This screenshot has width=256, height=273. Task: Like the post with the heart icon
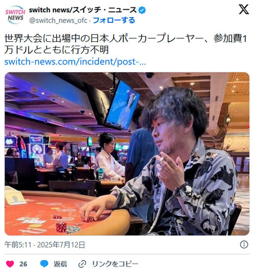[x=10, y=264]
